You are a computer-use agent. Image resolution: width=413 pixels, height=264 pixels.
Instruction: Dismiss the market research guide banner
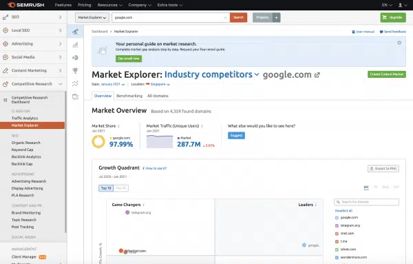click(399, 43)
